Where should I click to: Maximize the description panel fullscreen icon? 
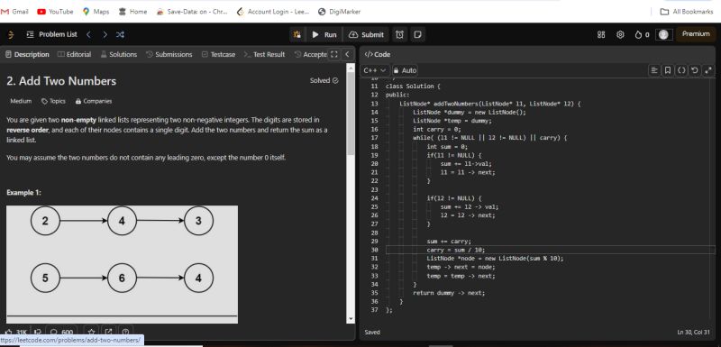point(334,54)
